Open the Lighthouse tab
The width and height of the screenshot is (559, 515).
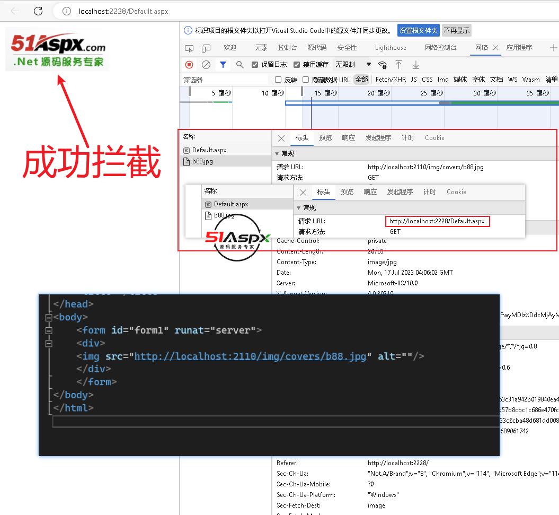tap(391, 47)
